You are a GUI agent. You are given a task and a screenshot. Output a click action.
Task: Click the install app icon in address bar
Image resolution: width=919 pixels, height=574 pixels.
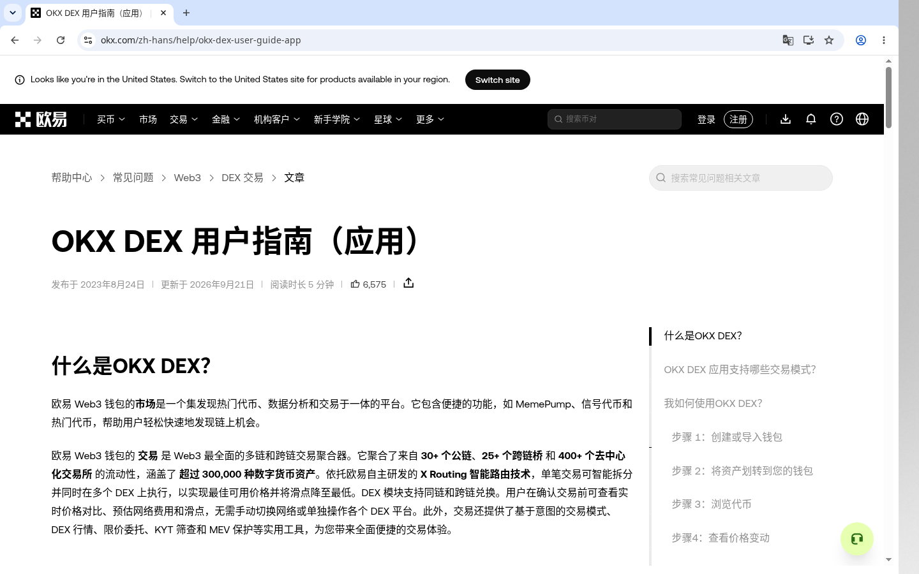(x=809, y=40)
